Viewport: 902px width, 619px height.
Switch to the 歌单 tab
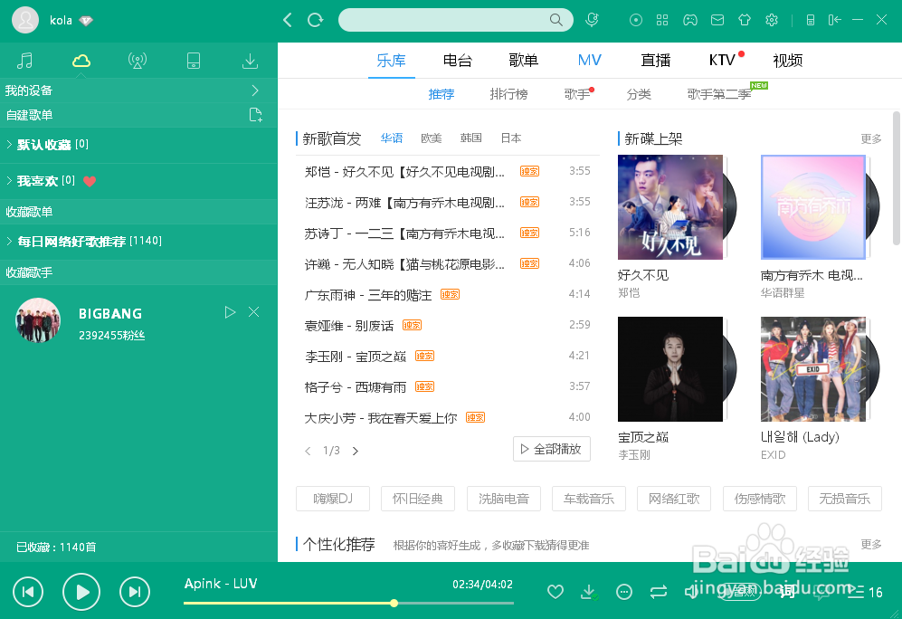[524, 60]
